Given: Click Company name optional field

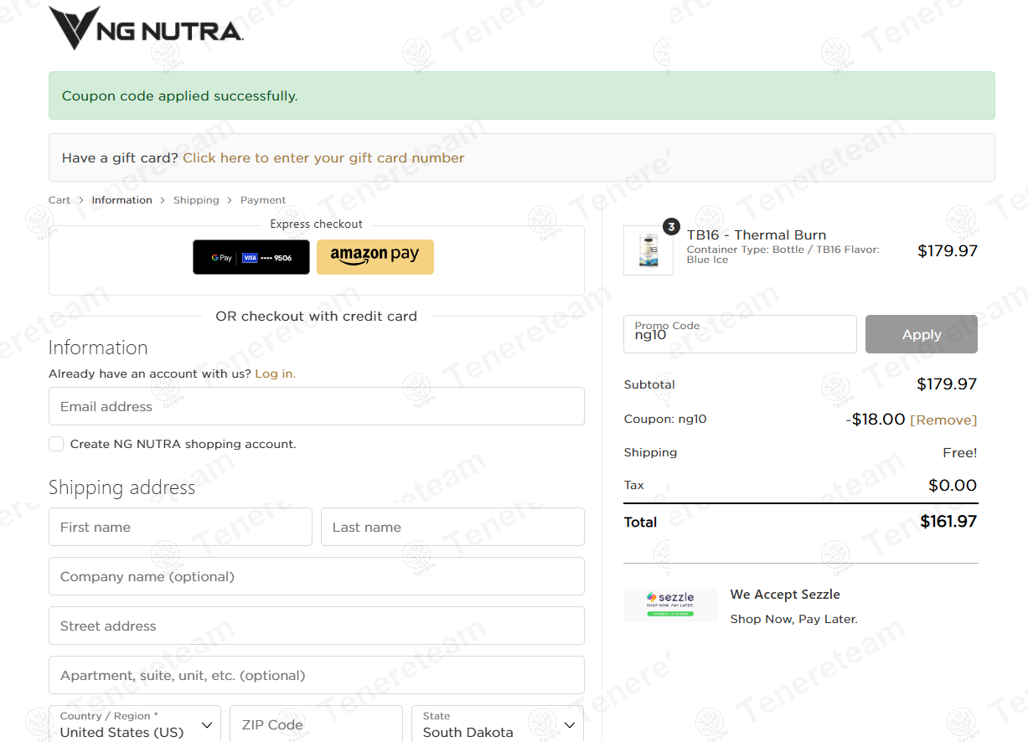Looking at the screenshot, I should click(317, 576).
